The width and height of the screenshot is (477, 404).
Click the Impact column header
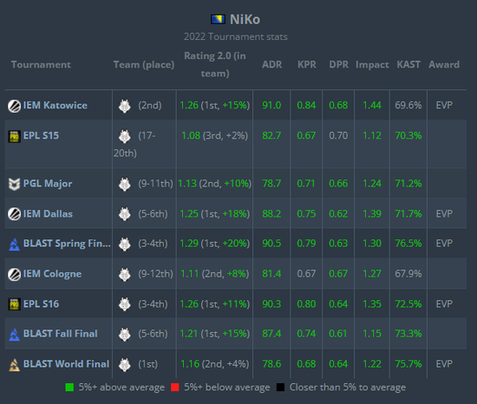[x=372, y=65]
